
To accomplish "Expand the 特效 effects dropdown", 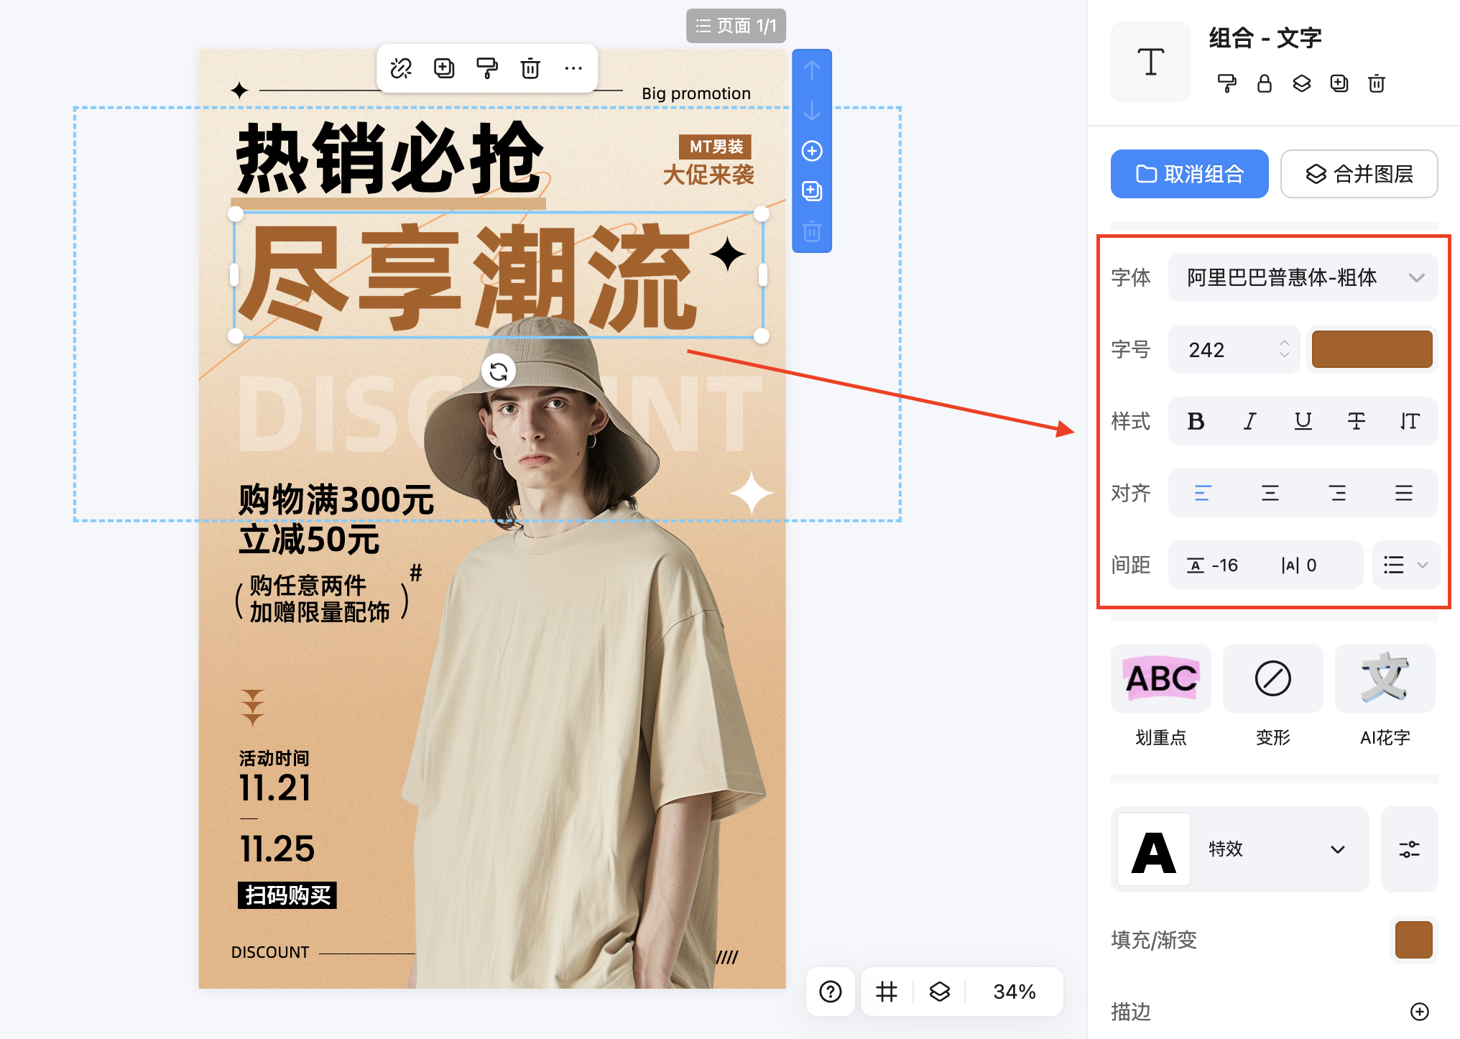I will 1337,849.
